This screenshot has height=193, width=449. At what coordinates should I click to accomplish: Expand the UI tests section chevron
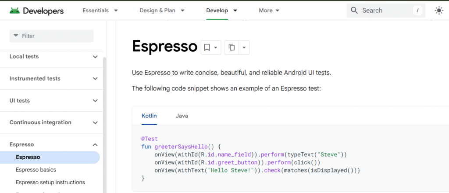point(95,101)
